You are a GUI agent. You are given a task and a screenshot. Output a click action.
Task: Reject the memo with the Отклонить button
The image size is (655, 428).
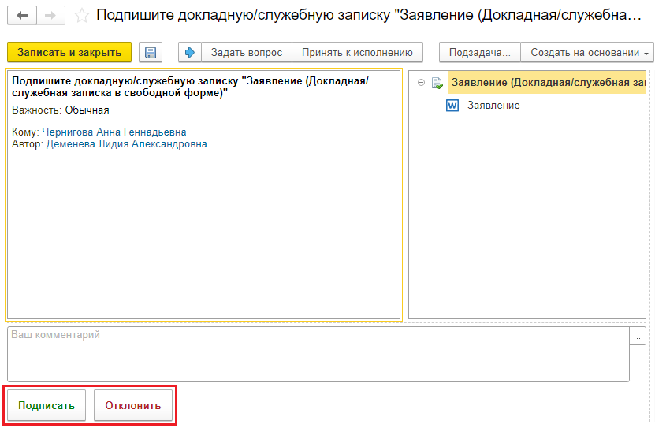pyautogui.click(x=132, y=406)
